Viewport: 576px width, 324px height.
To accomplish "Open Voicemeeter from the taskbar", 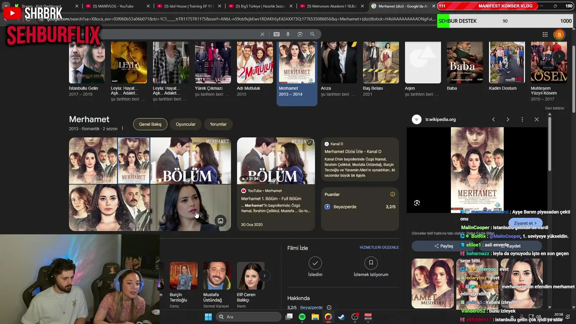I will (368, 317).
